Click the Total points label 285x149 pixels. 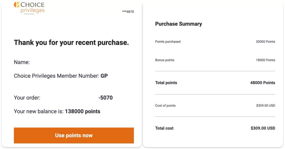166,83
